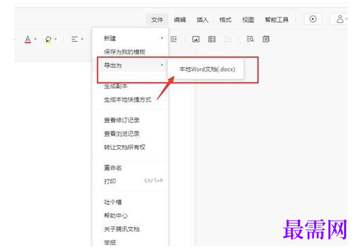Open the 视图 menu

248,20
